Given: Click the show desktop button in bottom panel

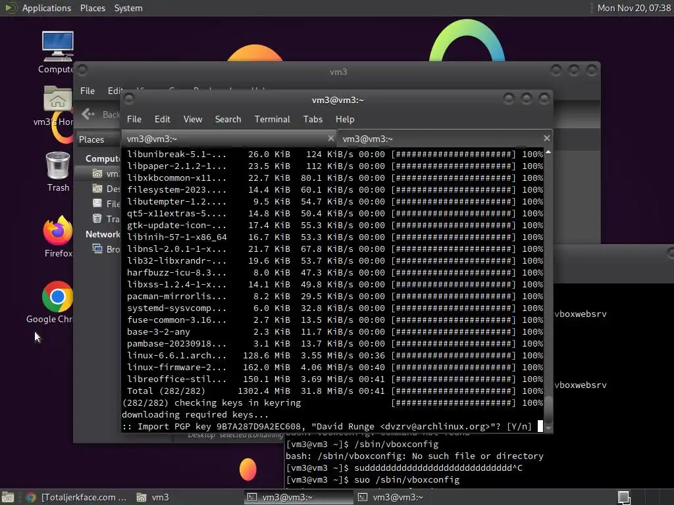Looking at the screenshot, I should [8, 497].
